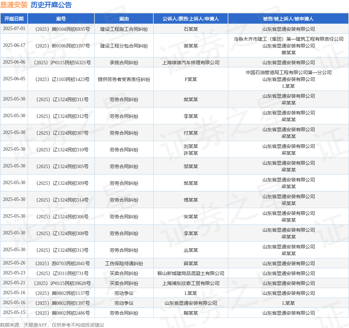Click plaintiff 薛某某

click(191, 263)
